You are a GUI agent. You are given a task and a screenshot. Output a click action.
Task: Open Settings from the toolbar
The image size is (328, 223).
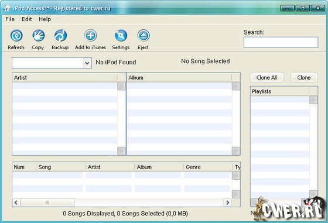121,36
